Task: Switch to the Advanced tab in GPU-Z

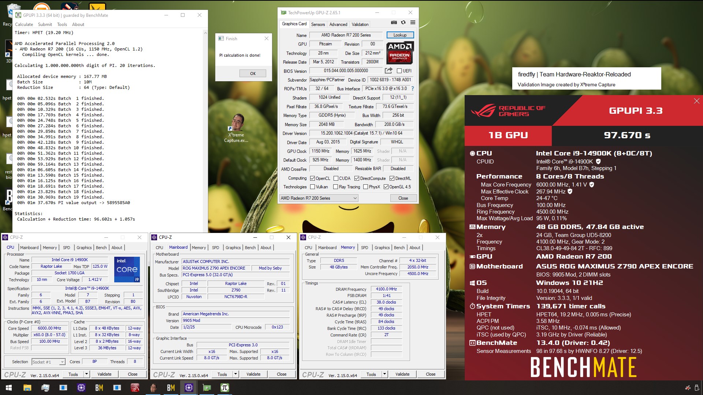Action: point(338,25)
